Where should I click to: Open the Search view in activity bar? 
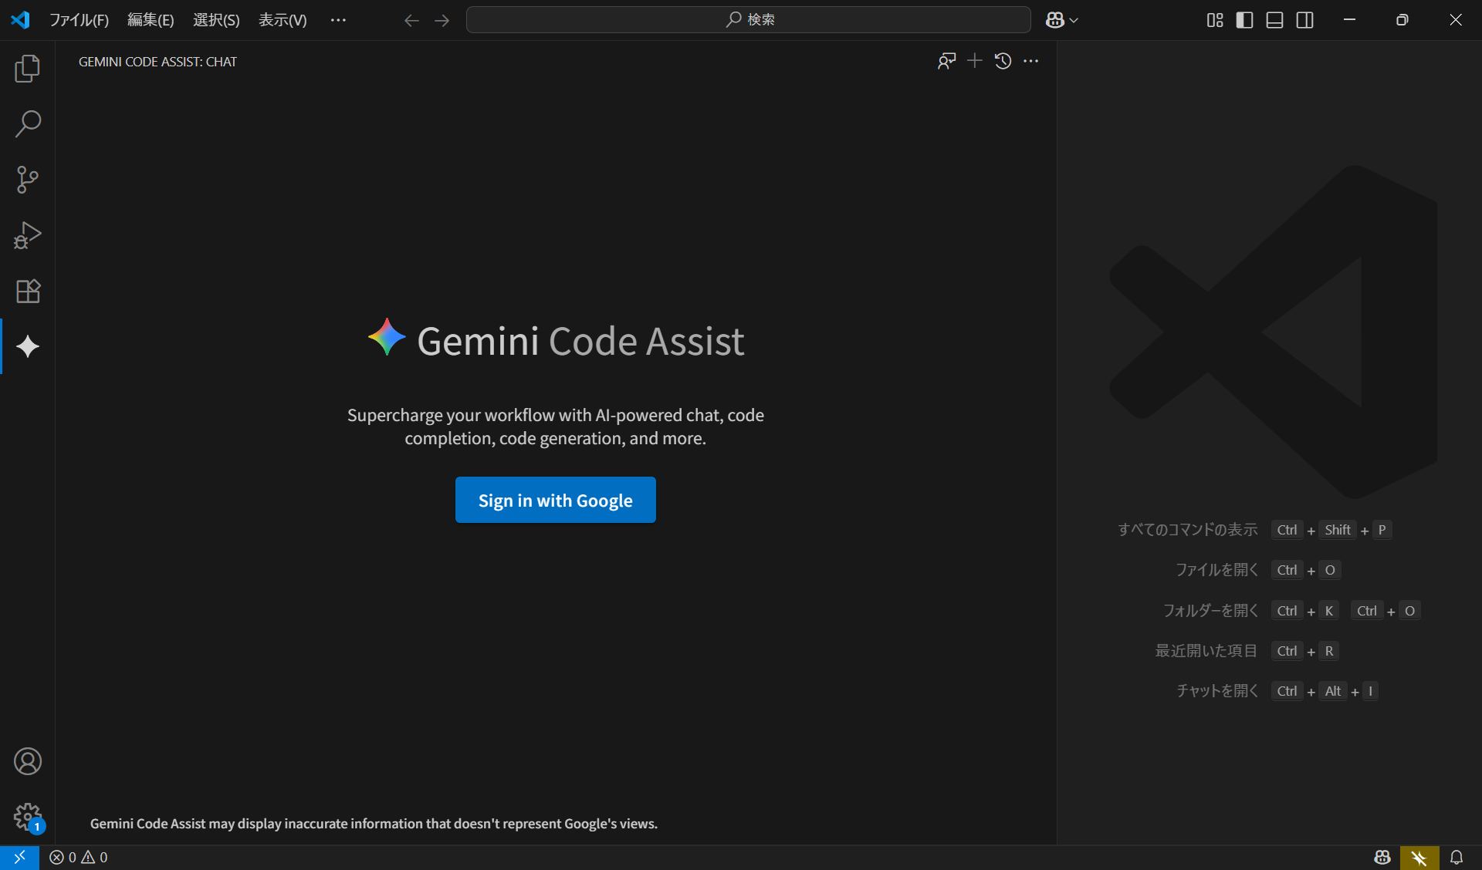point(28,124)
